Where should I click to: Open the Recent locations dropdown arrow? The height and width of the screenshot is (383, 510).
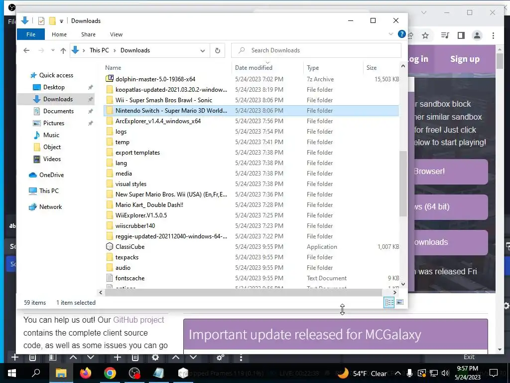(53, 50)
